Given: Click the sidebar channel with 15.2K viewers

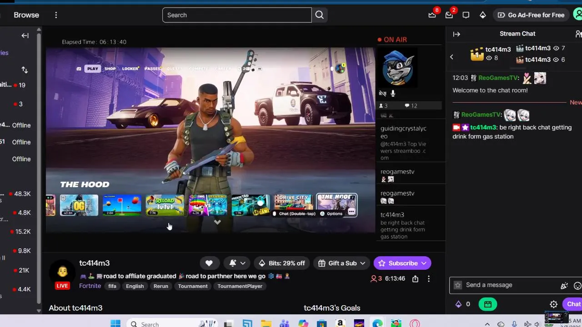Looking at the screenshot, I should (x=16, y=232).
